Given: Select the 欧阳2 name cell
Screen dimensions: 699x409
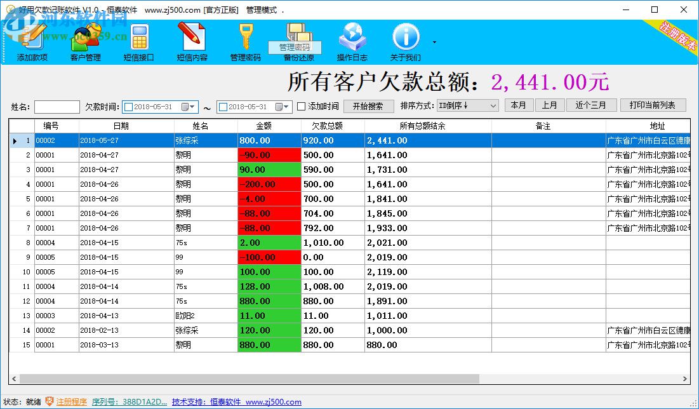Looking at the screenshot, I should [206, 316].
